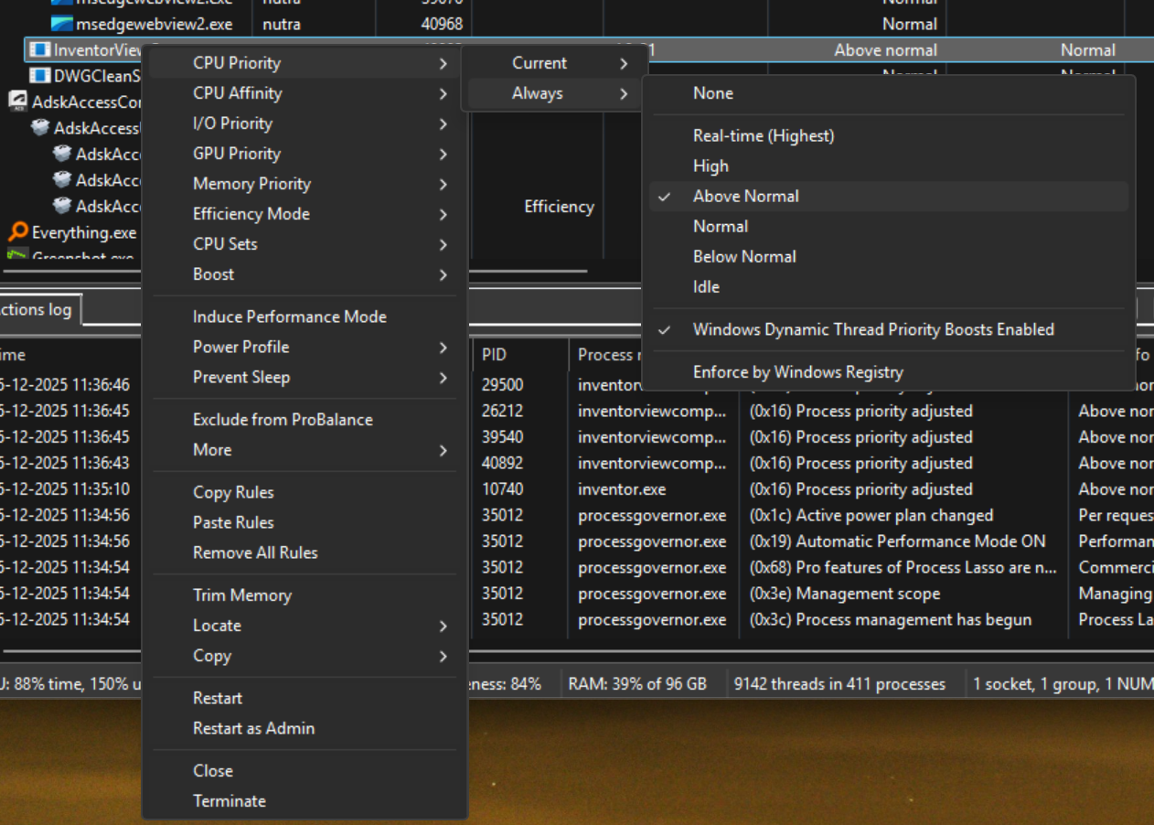1154x825 pixels.
Task: Click the InventorView process icon
Action: pyautogui.click(x=39, y=50)
